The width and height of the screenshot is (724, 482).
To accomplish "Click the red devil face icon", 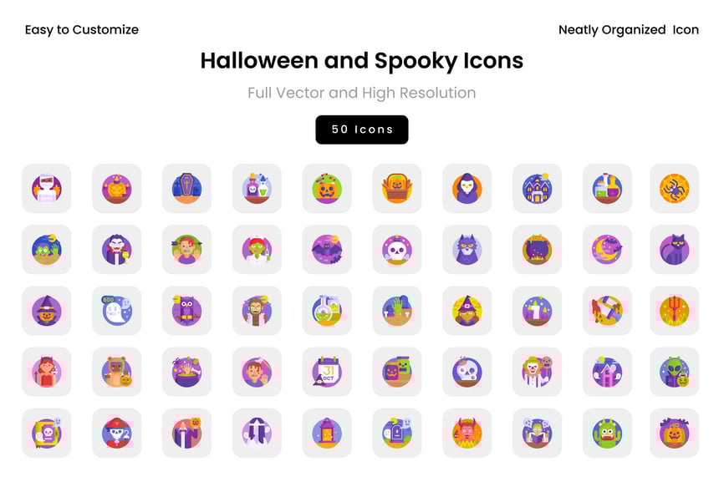I will point(467,432).
